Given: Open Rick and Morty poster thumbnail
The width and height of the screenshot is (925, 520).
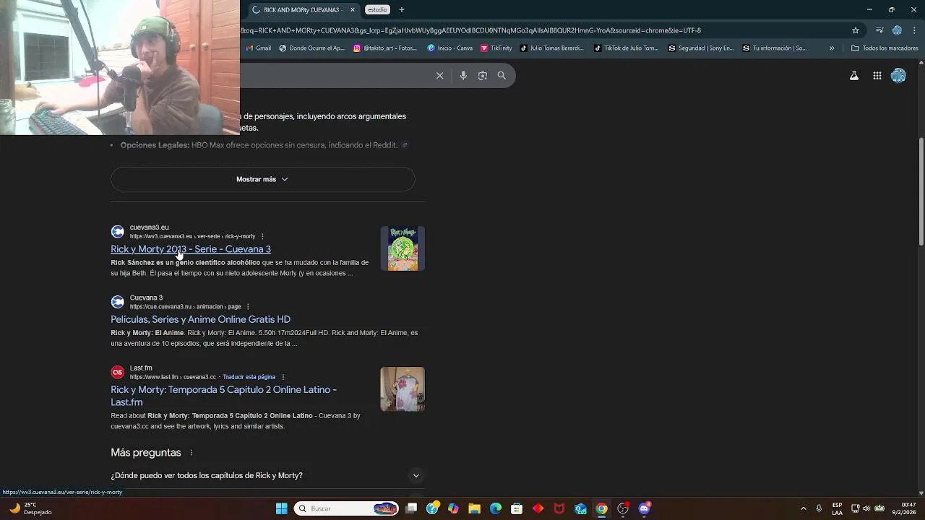Looking at the screenshot, I should click(403, 248).
